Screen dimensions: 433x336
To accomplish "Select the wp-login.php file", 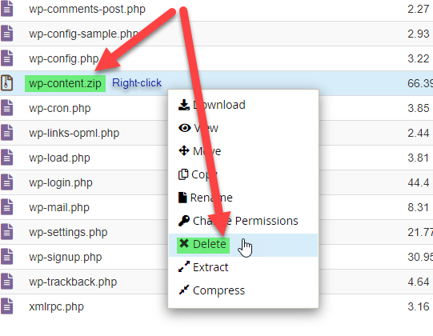I will [61, 183].
